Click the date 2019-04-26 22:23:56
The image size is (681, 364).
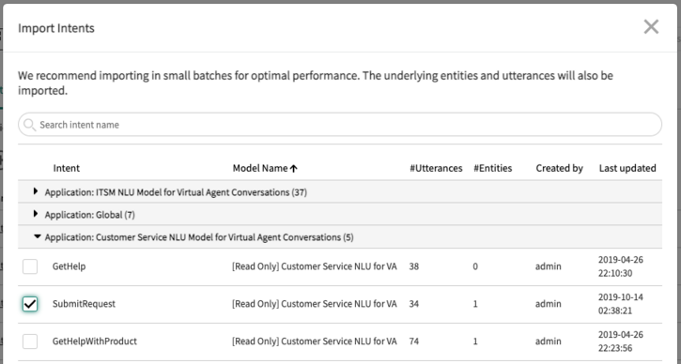pyautogui.click(x=621, y=341)
